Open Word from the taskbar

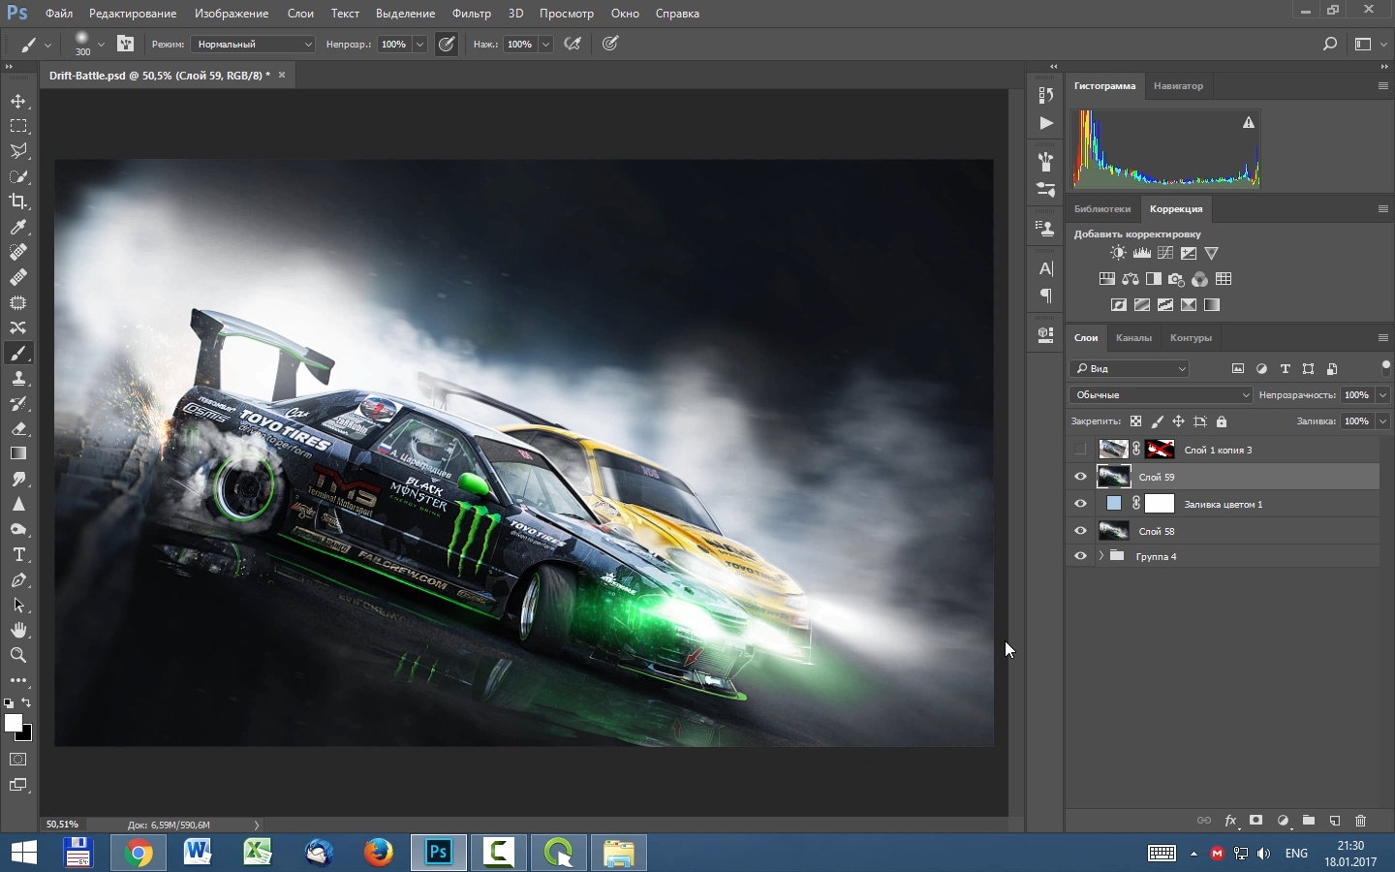[x=199, y=853]
